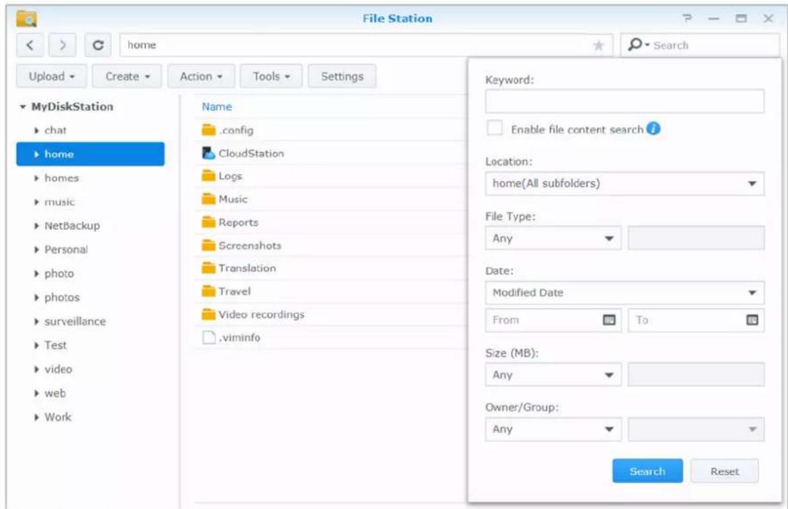Click the Travel folder icon
Screen dimensions: 788x509
pyautogui.click(x=208, y=291)
